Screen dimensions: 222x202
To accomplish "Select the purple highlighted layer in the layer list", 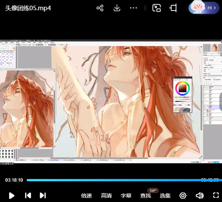I will click(x=213, y=107).
